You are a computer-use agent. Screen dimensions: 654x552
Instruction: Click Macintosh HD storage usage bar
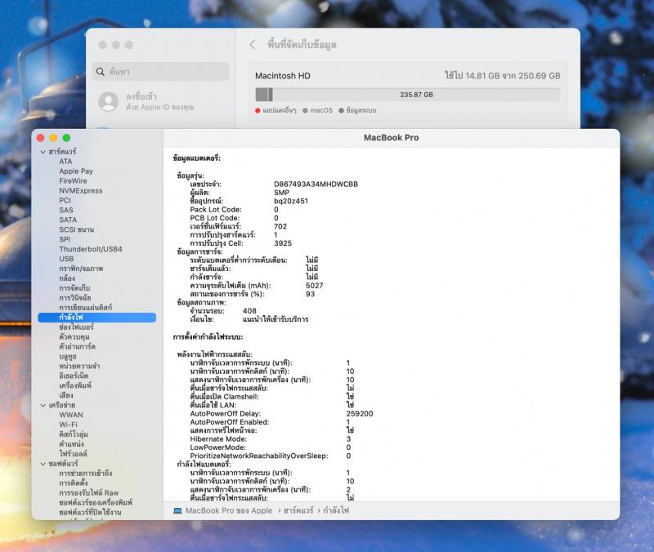pos(407,95)
